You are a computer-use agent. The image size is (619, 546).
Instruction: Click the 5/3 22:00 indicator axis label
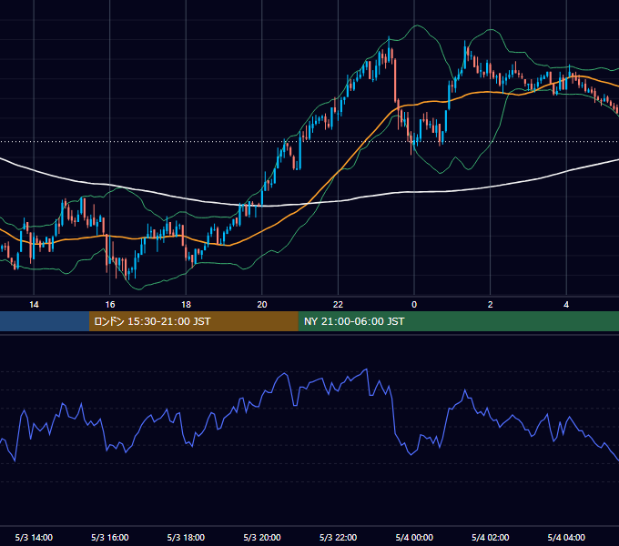tap(338, 538)
